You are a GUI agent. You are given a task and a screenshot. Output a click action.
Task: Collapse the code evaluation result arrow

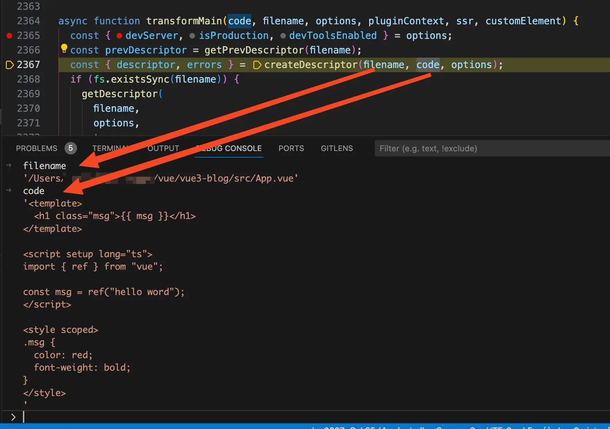pos(8,191)
